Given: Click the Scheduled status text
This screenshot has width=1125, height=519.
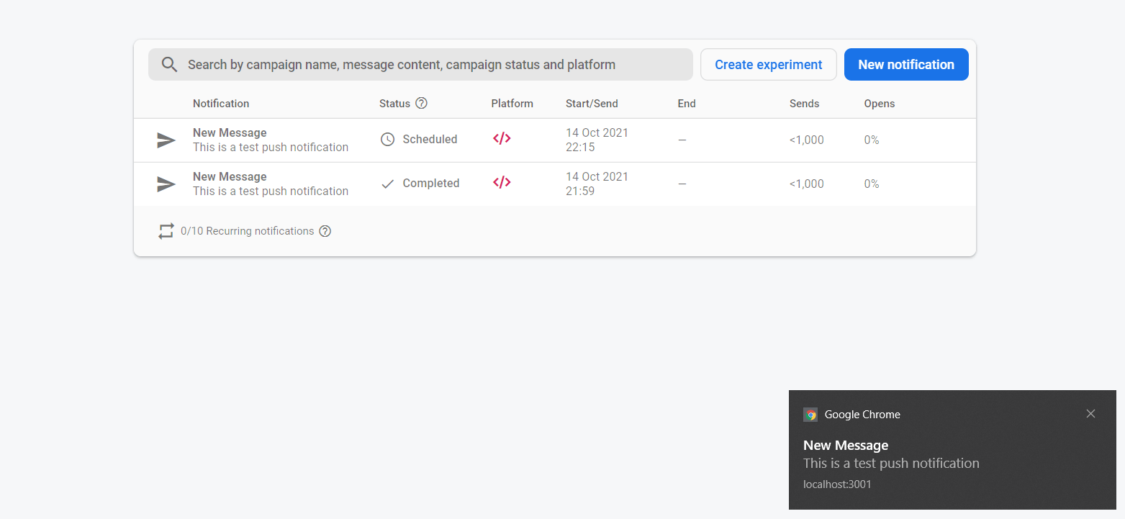Looking at the screenshot, I should pyautogui.click(x=430, y=140).
